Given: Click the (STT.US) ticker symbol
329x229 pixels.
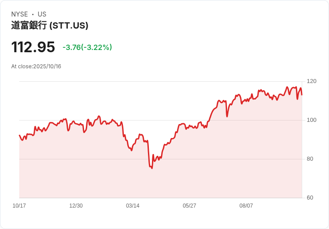Looking at the screenshot, I should 68,25.
